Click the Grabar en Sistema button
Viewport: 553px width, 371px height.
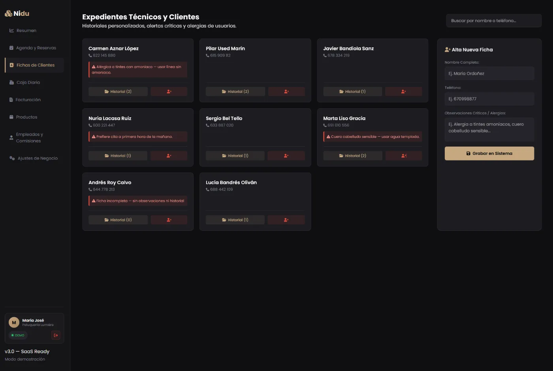pyautogui.click(x=489, y=153)
